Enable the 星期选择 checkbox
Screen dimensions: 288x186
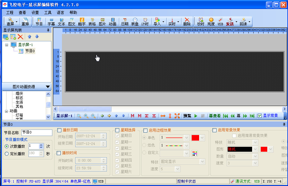[117, 130]
